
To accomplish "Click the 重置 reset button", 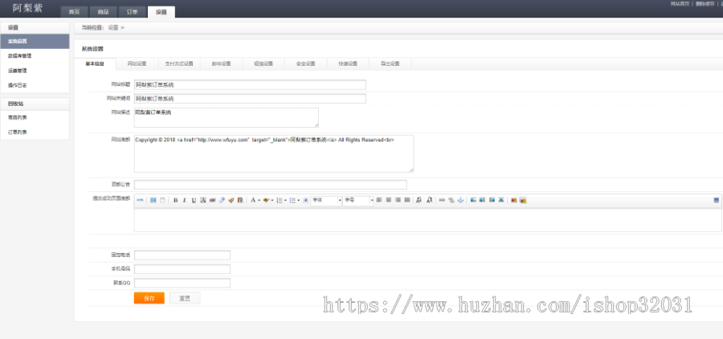I will (x=185, y=298).
